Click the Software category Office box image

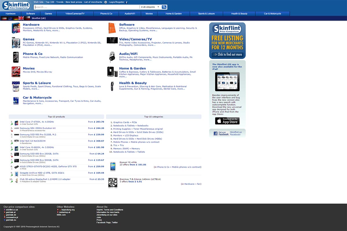(x=112, y=28)
